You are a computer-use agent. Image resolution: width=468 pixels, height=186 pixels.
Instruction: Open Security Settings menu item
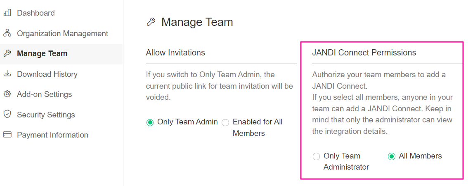point(46,115)
